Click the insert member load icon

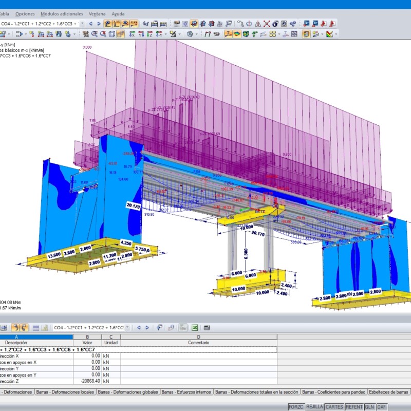[41, 34]
